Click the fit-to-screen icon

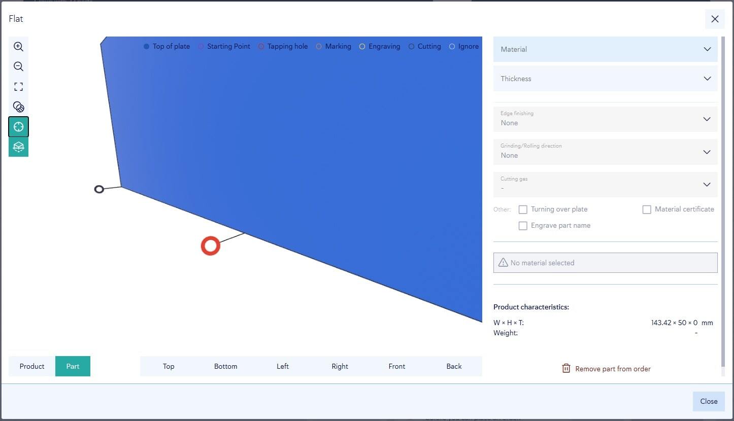[x=18, y=87]
